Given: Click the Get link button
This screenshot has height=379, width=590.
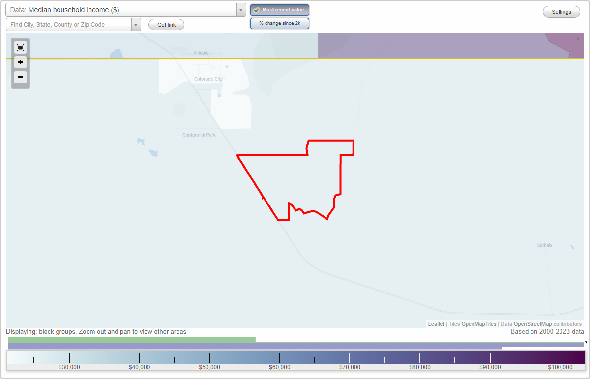Looking at the screenshot, I should 166,25.
